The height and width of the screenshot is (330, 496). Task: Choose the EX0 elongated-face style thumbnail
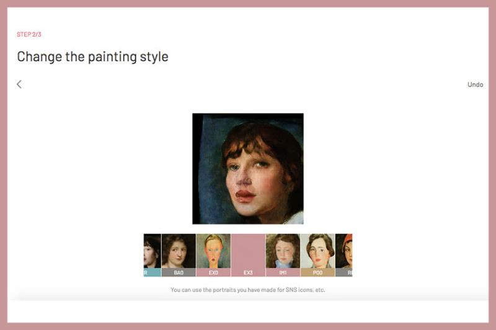point(213,255)
